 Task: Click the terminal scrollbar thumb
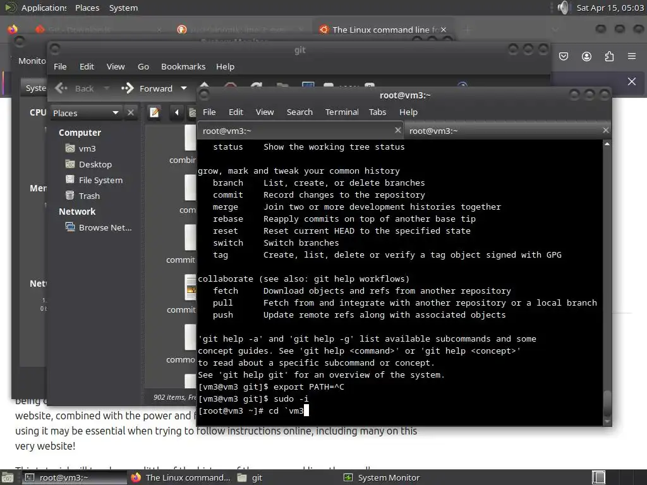point(607,403)
